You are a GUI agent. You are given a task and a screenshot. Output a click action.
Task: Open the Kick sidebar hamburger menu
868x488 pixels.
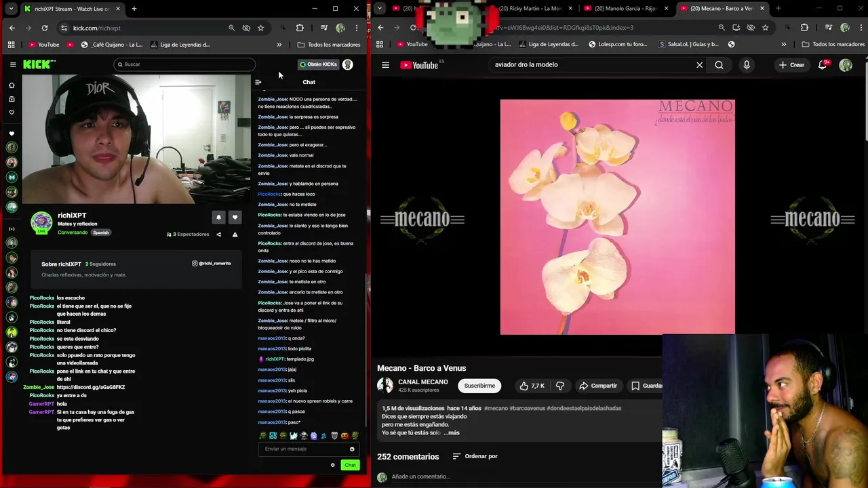13,64
